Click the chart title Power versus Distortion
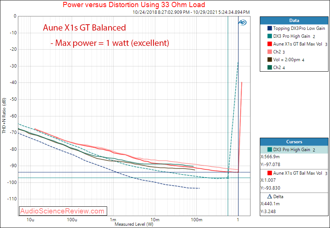 click(x=134, y=4)
